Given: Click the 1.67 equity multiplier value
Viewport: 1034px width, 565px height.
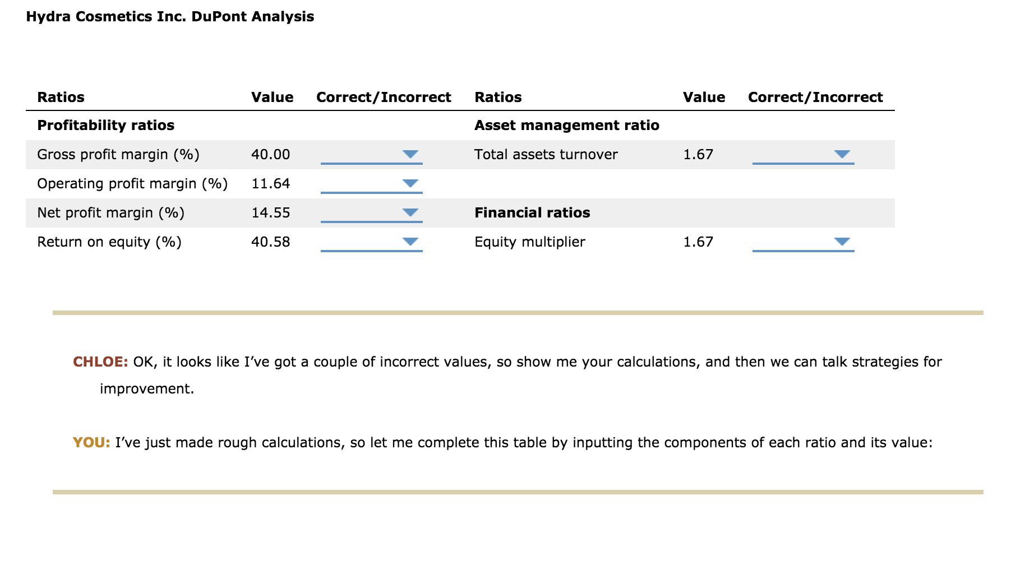Looking at the screenshot, I should tap(698, 242).
